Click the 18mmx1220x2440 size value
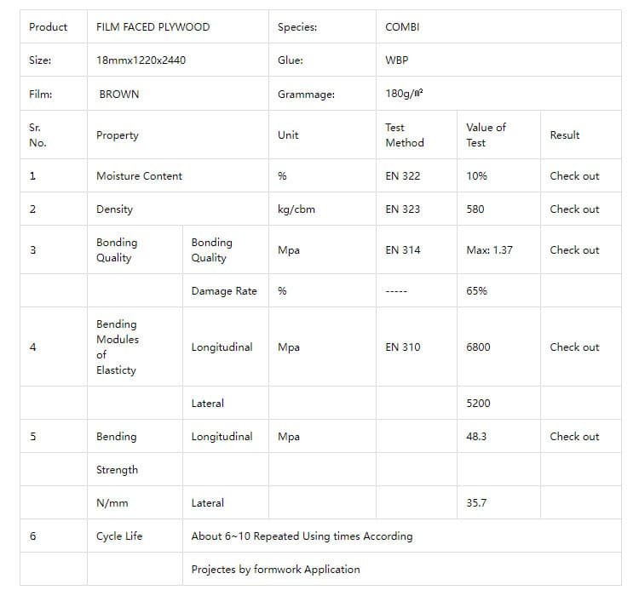The width and height of the screenshot is (639, 596). point(141,60)
